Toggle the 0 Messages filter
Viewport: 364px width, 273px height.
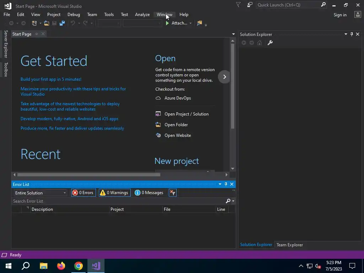pos(150,193)
